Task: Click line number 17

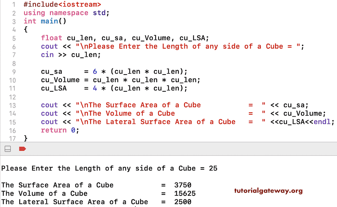Action: coord(13,138)
